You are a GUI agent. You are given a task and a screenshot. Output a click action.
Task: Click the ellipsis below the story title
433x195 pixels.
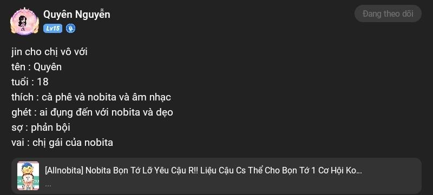coord(48,185)
